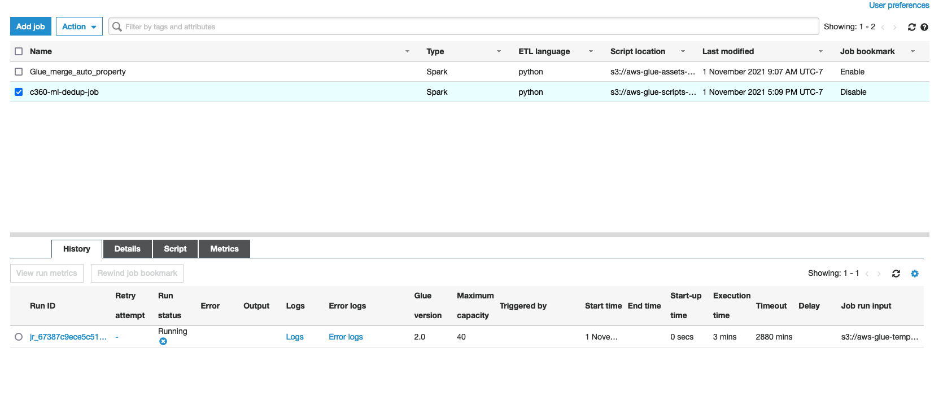Expand the Name column sort arrow
This screenshot has width=943, height=405.
[x=407, y=51]
